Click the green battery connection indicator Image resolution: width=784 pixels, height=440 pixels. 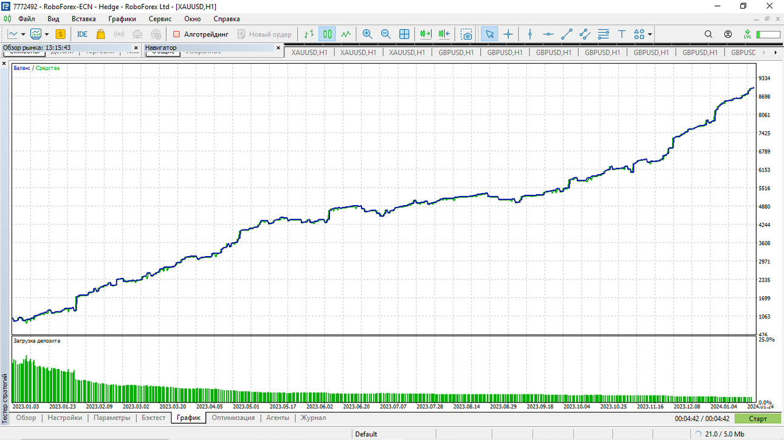[x=768, y=35]
